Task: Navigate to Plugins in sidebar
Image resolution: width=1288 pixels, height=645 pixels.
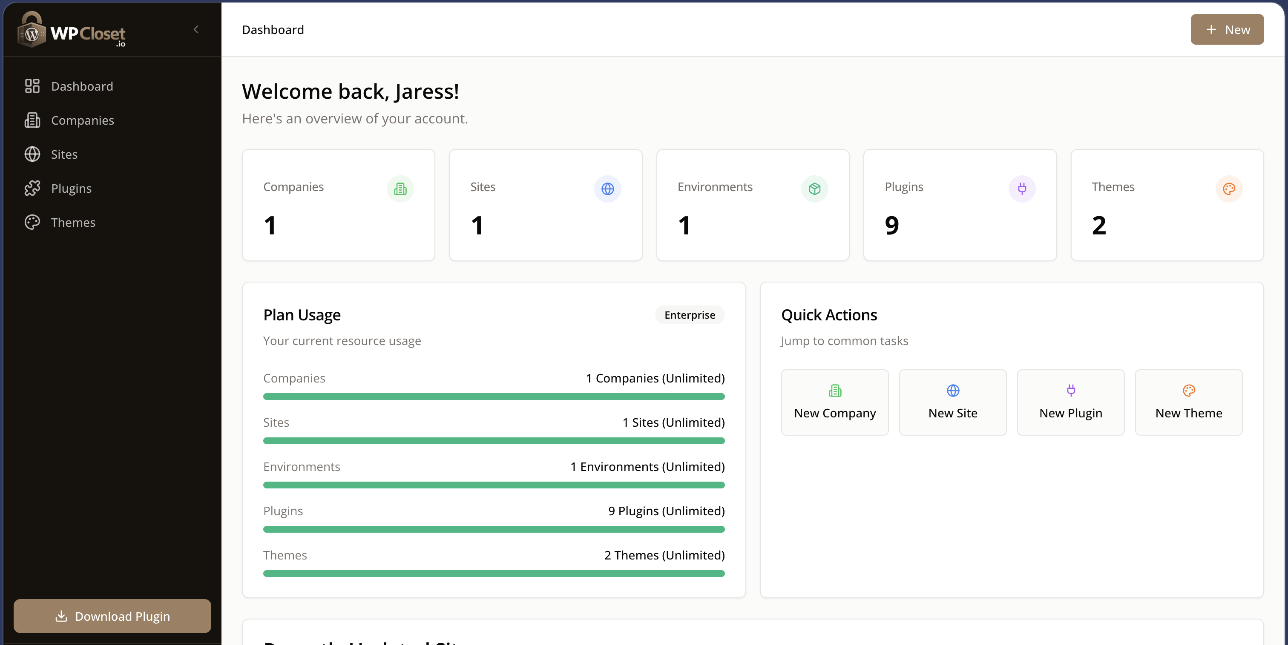Action: pos(71,188)
